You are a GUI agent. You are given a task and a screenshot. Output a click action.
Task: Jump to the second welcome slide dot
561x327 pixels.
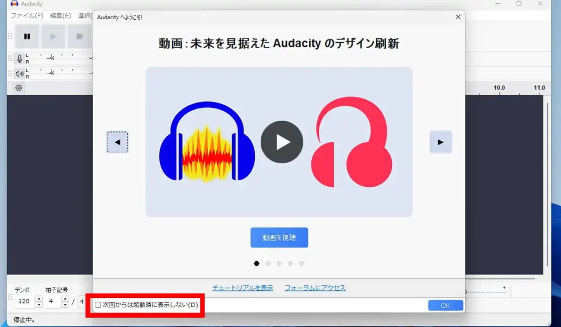[268, 263]
